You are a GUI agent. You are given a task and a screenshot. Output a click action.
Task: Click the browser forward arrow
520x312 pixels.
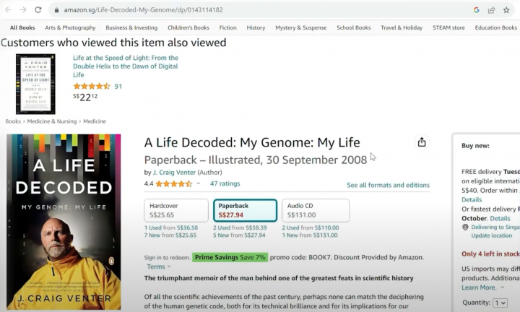tap(22, 10)
